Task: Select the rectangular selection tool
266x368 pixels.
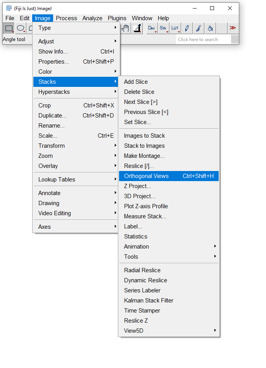Action: tap(9, 28)
